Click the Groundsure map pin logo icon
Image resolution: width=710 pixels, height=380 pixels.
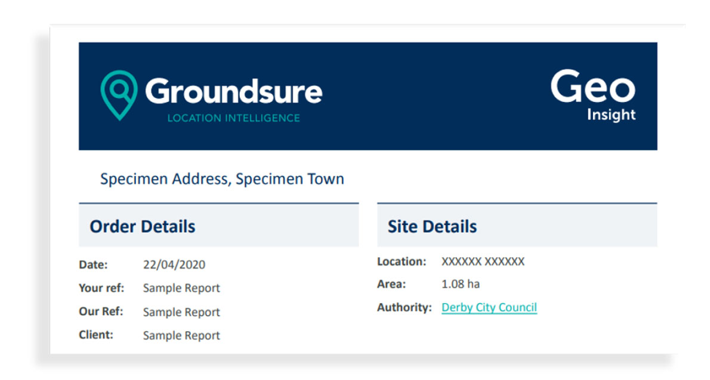119,95
